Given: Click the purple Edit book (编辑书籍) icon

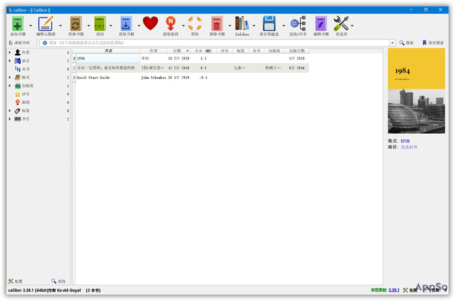Looking at the screenshot, I should (x=320, y=24).
